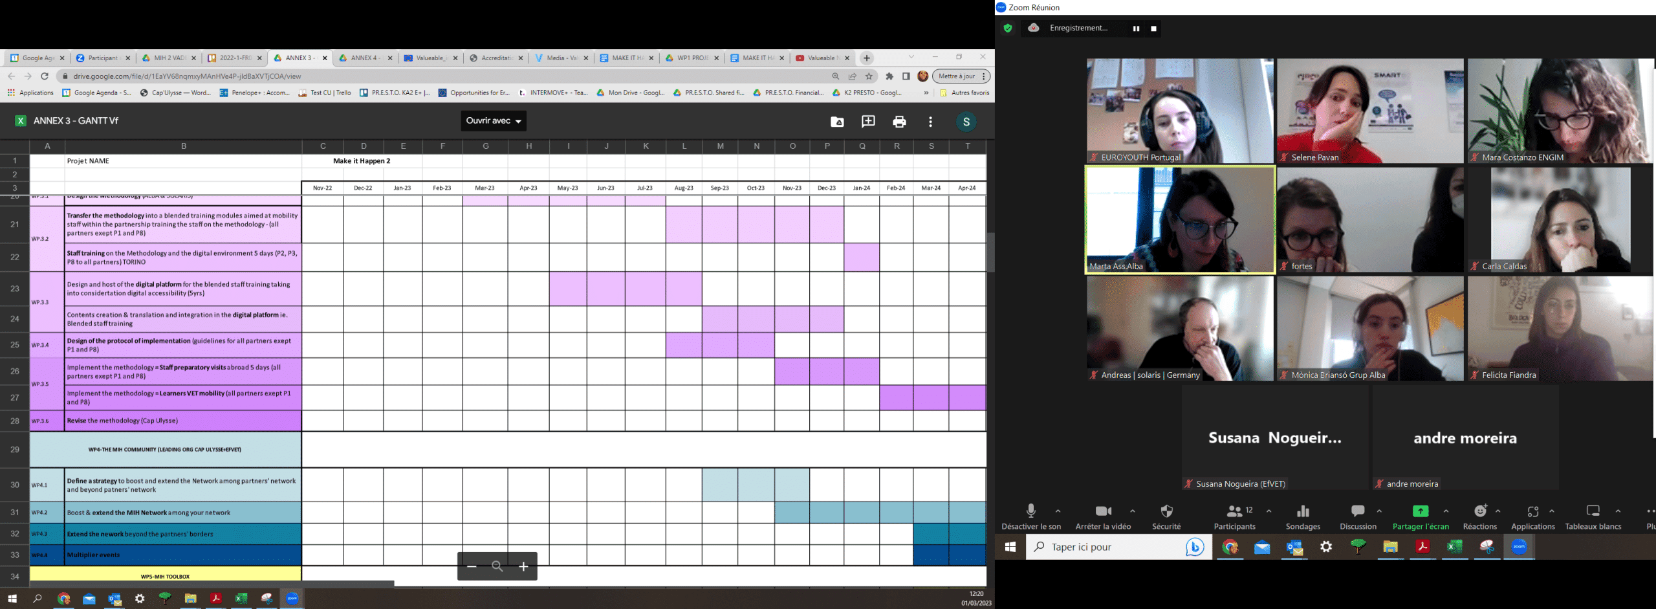Mute microphone with Désactiver le son
1656x609 pixels.
[x=1031, y=516]
